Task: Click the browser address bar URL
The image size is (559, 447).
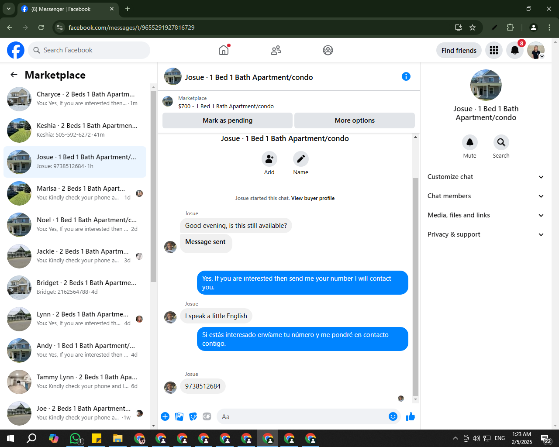Action: click(131, 28)
